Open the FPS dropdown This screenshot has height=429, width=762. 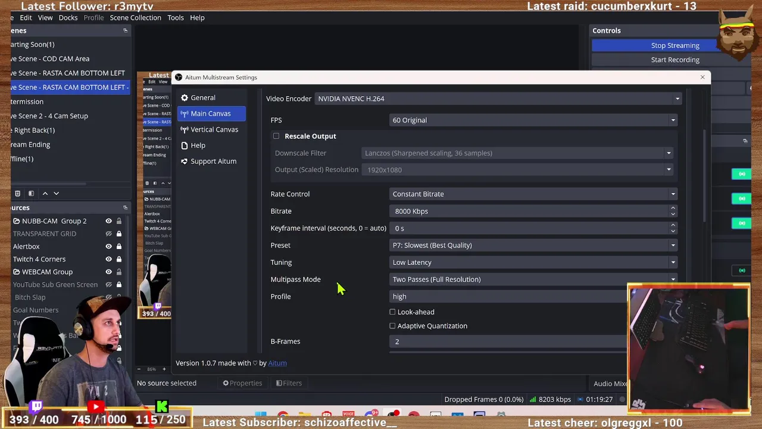(533, 120)
